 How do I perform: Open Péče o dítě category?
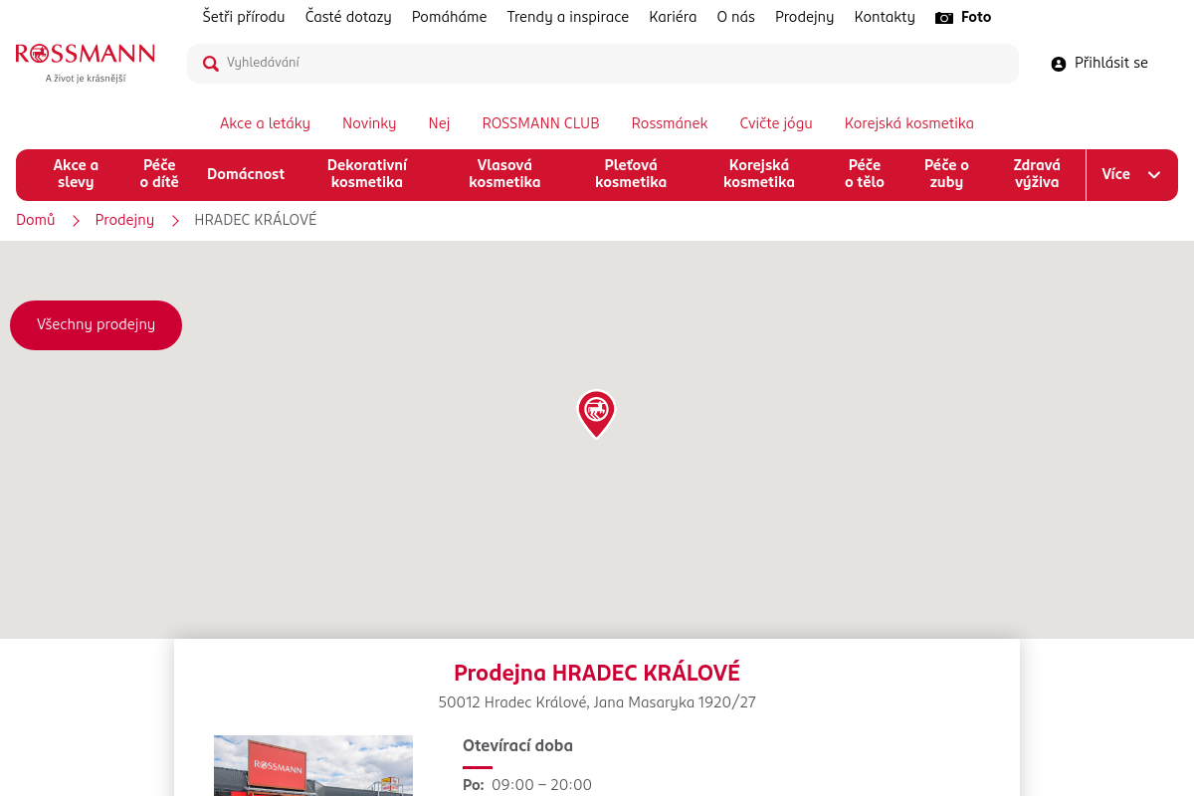[159, 174]
